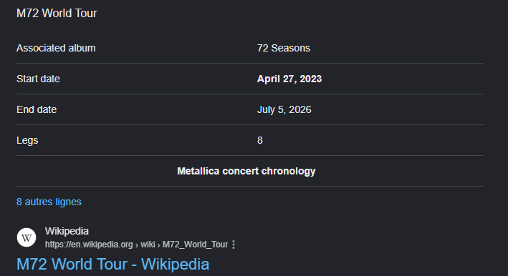This screenshot has width=508, height=276.
Task: Click the Wikipedia favicon logo
Action: tap(27, 237)
